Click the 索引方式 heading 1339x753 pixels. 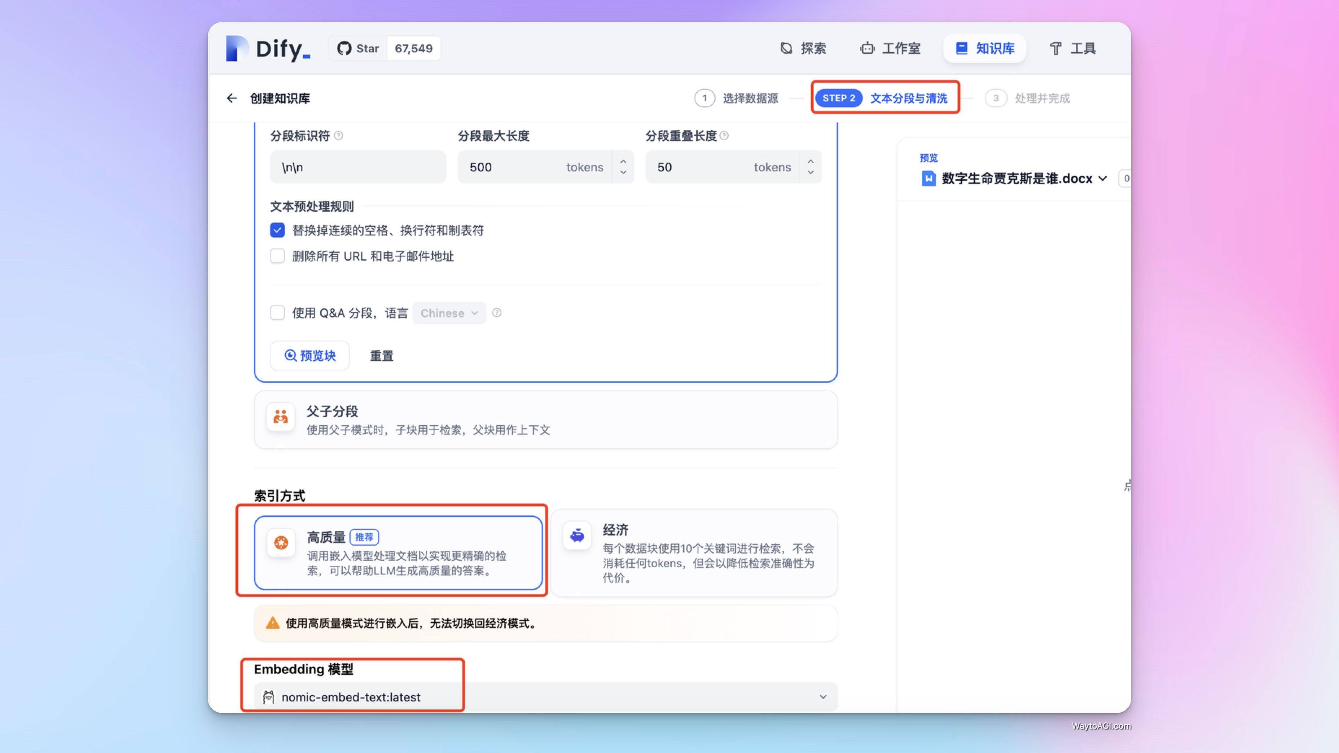280,496
